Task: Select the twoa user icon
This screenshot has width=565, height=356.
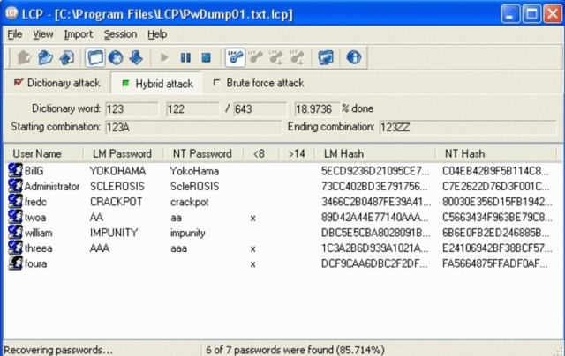Action: pyautogui.click(x=15, y=217)
